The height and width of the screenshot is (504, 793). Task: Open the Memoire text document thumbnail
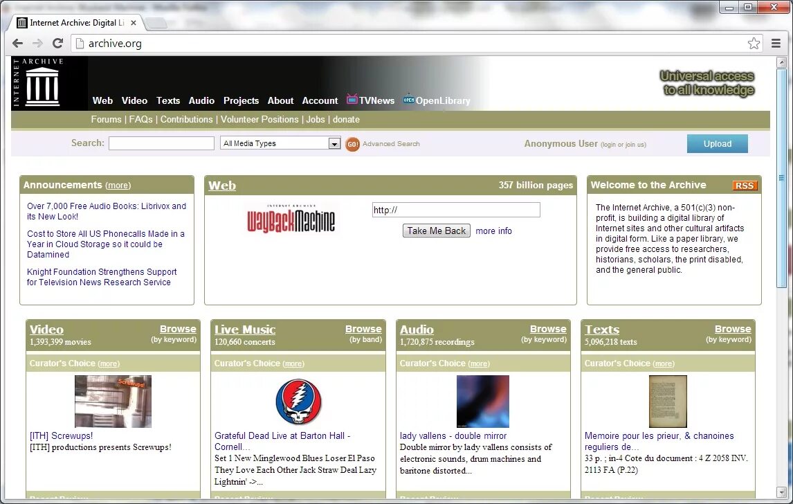click(668, 402)
